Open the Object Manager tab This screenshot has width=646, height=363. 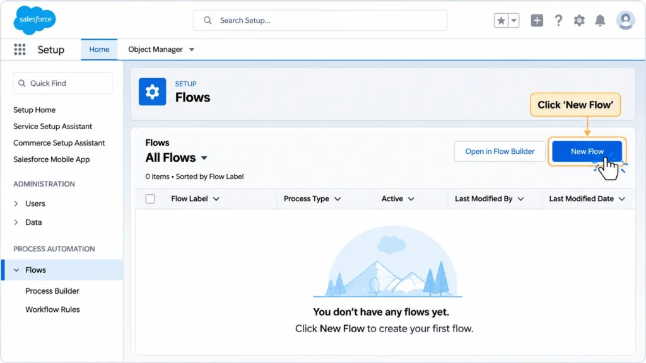click(x=155, y=49)
